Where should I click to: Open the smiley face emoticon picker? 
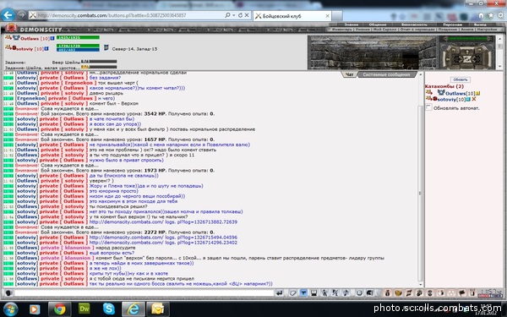pyautogui.click(x=359, y=293)
